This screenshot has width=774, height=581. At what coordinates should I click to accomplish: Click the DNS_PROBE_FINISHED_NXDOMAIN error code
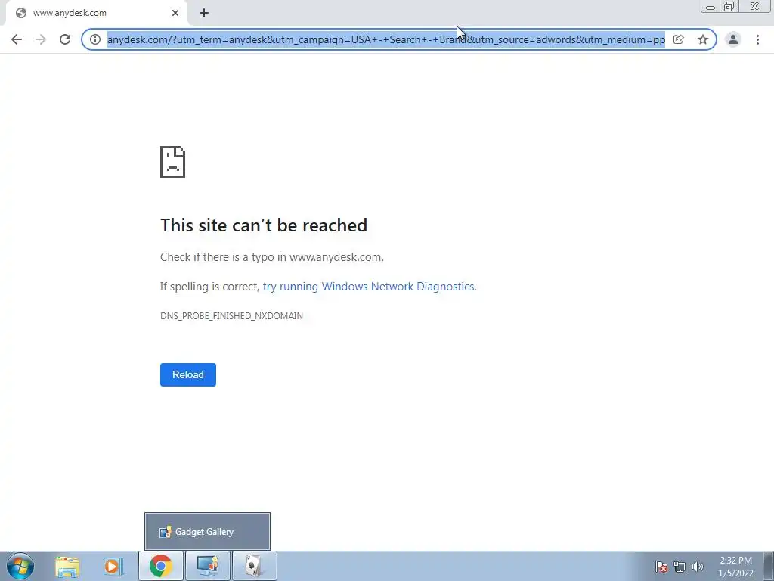(x=231, y=316)
